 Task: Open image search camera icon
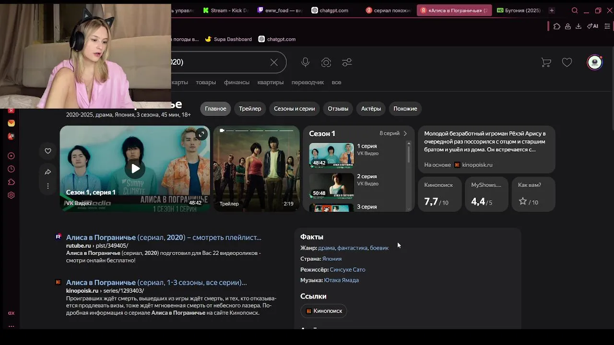(326, 62)
